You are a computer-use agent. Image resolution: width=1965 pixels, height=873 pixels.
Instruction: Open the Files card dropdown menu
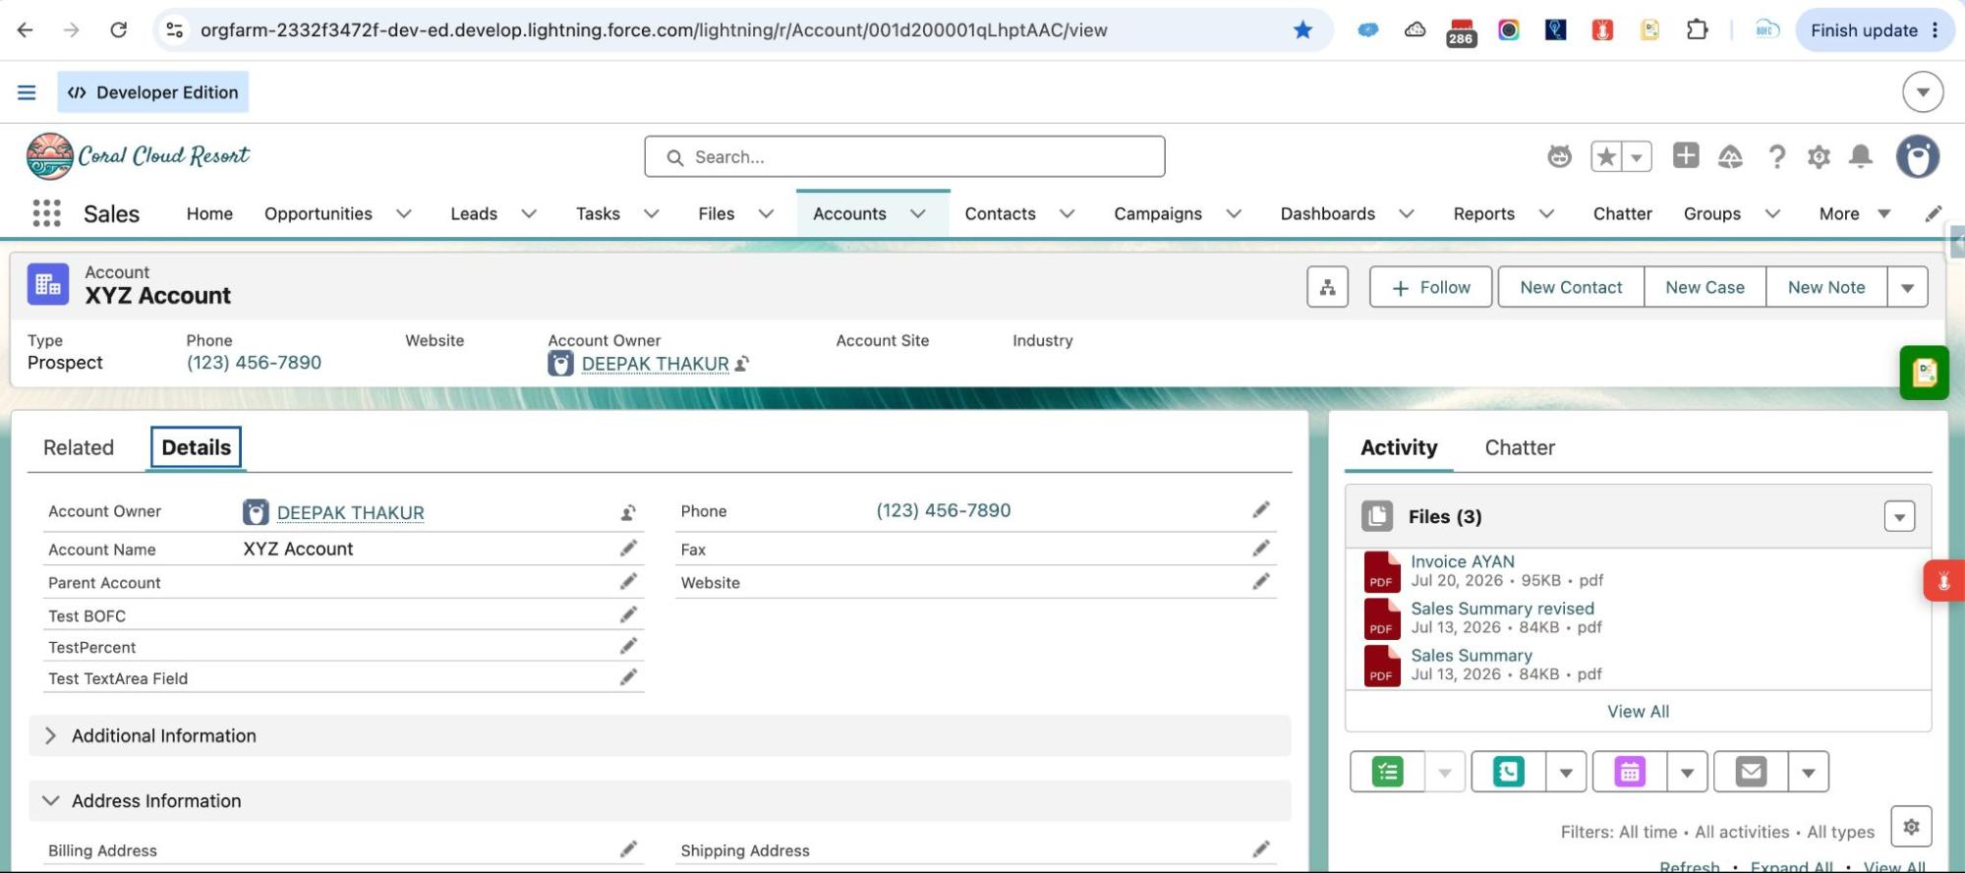click(x=1899, y=516)
